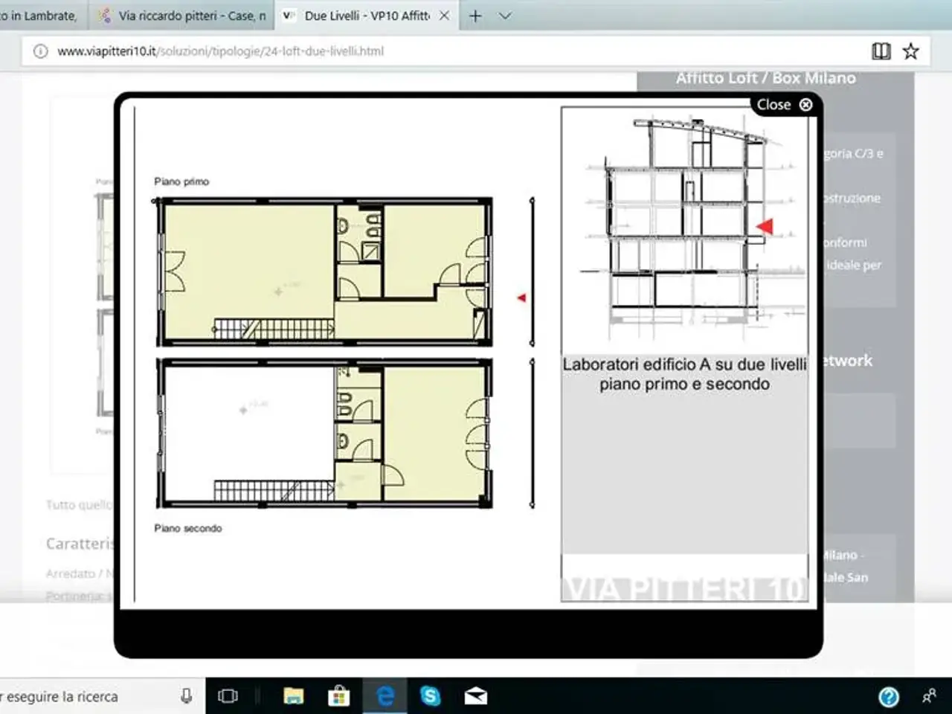The image size is (952, 714).
Task: Switch to the Via riccardo pitteri tab
Action: (x=182, y=16)
